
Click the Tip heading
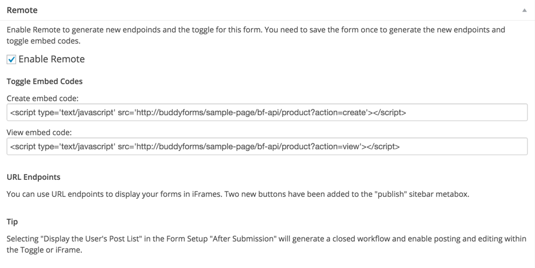point(12,222)
